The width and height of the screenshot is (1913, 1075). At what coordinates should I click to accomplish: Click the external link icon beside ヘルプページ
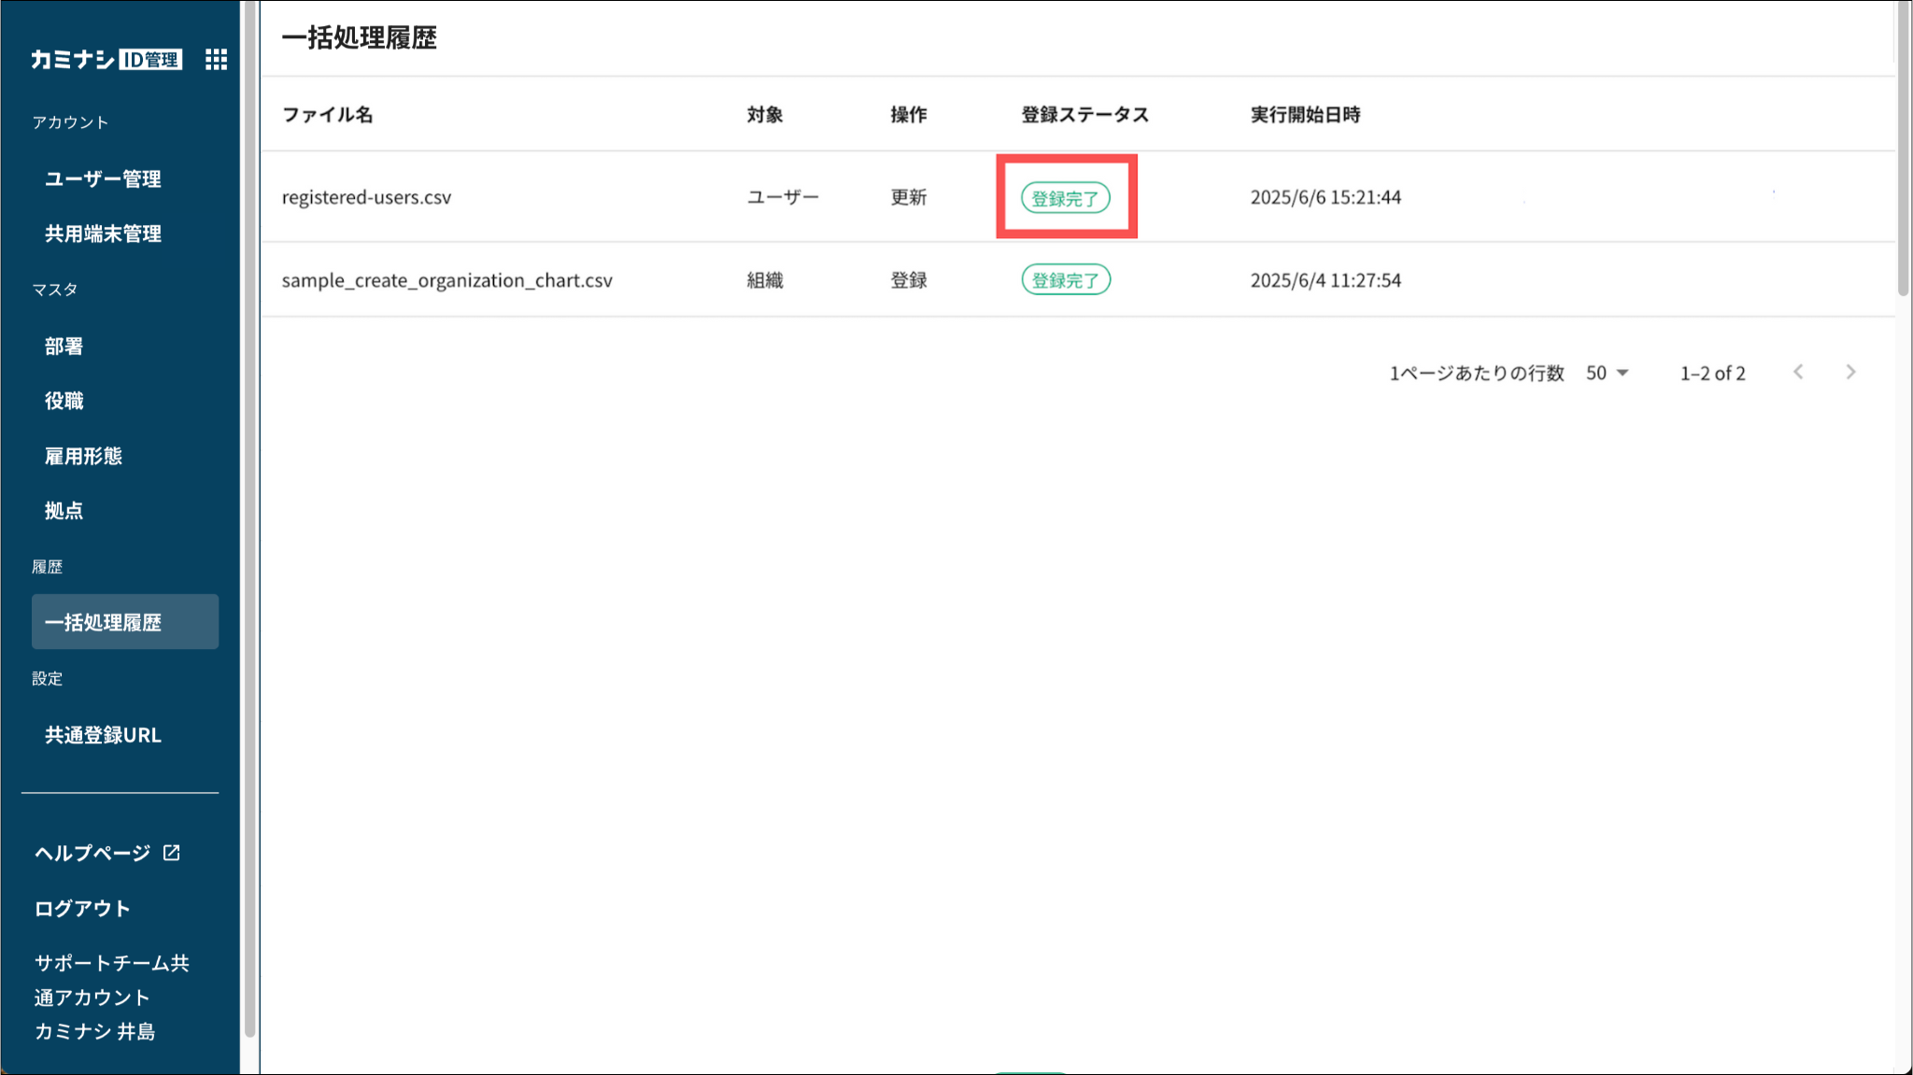tap(172, 853)
